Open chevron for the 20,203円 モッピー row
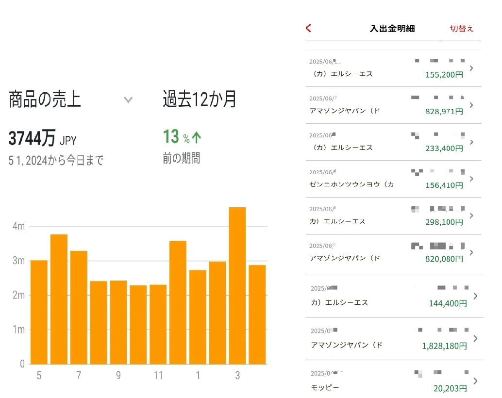The image size is (502, 398). coord(475,381)
